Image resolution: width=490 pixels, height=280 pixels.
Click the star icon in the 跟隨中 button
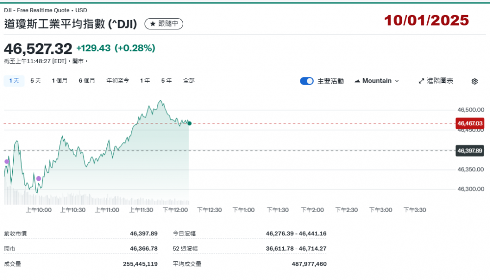152,23
